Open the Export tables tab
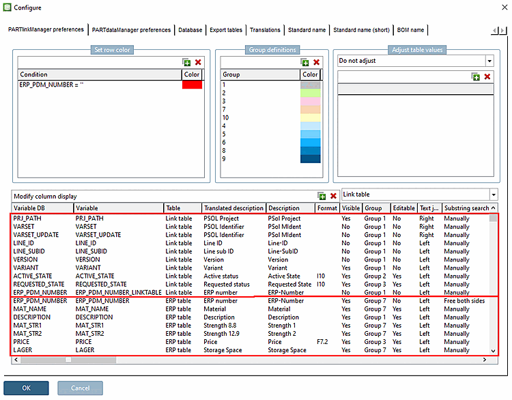 225,30
